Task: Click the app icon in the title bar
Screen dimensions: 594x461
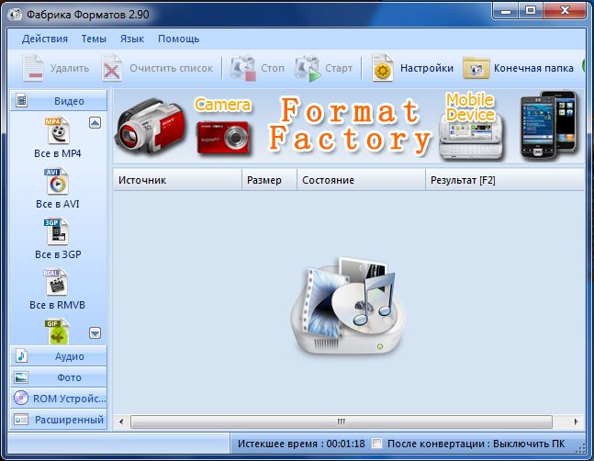Action: point(15,15)
